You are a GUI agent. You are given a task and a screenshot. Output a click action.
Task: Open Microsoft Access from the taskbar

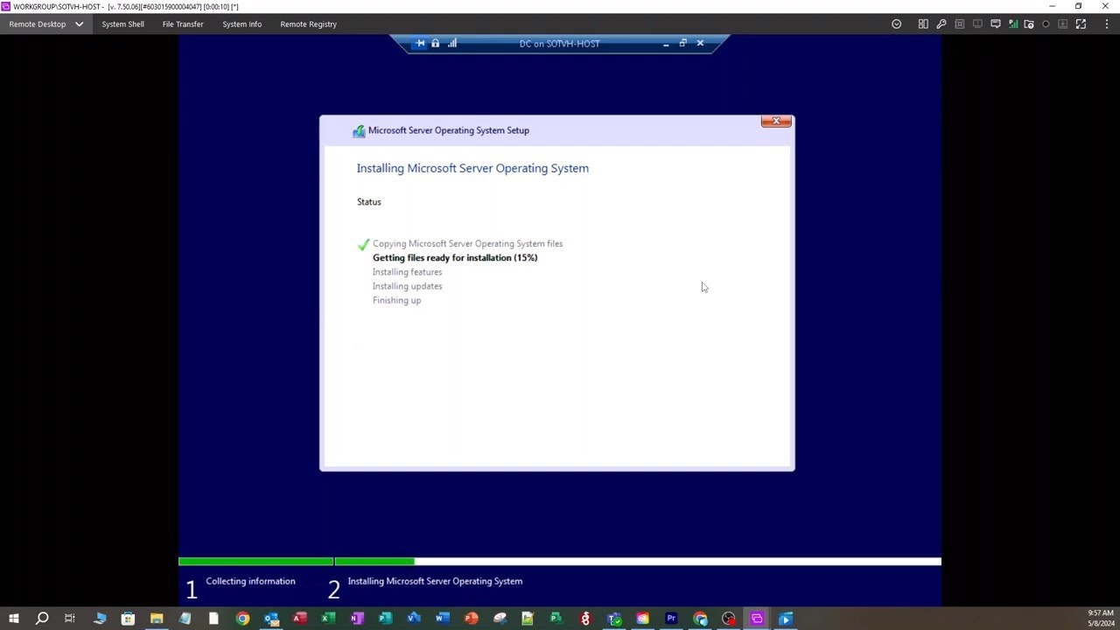(300, 619)
